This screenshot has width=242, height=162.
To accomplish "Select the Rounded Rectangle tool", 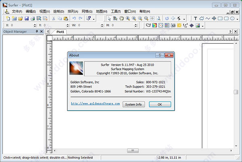I will [226, 18].
